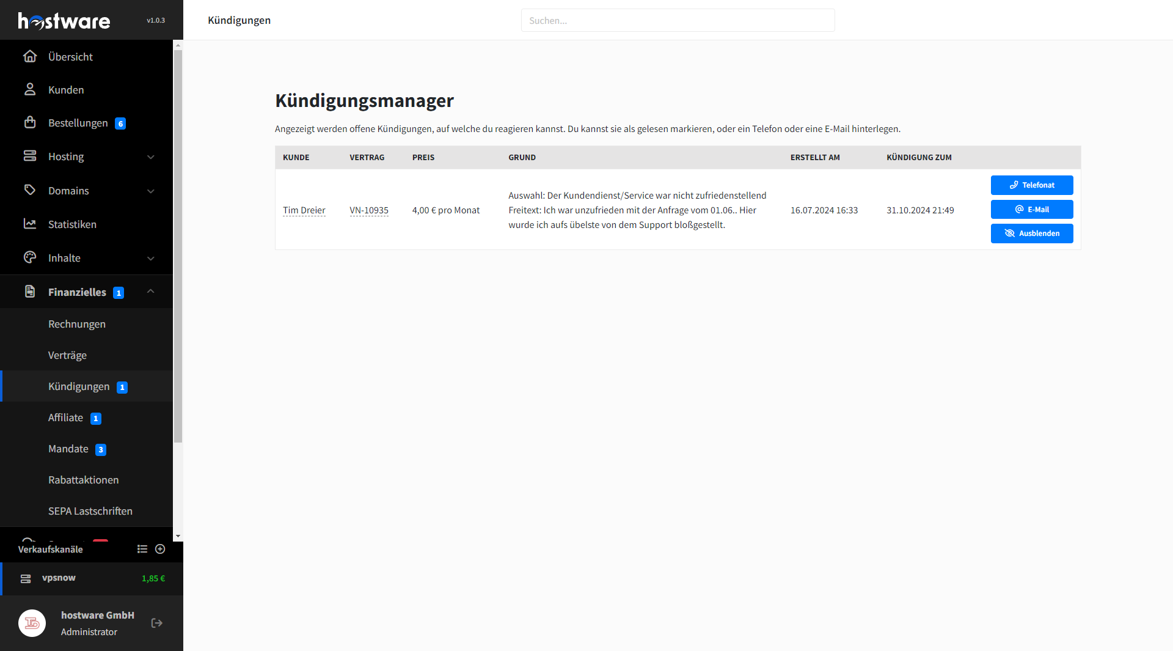
Task: Collapse the Finanzielles section chevron
Action: click(x=151, y=292)
